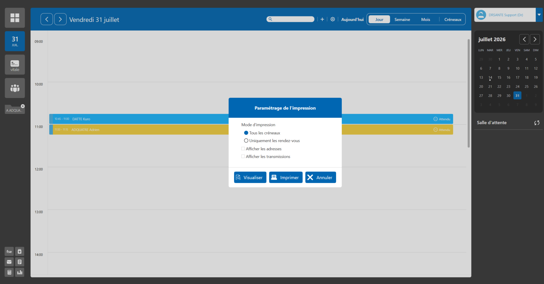Viewport: 544px width, 284px height.
Task: Select July 25 in mini calendar
Action: point(527,87)
